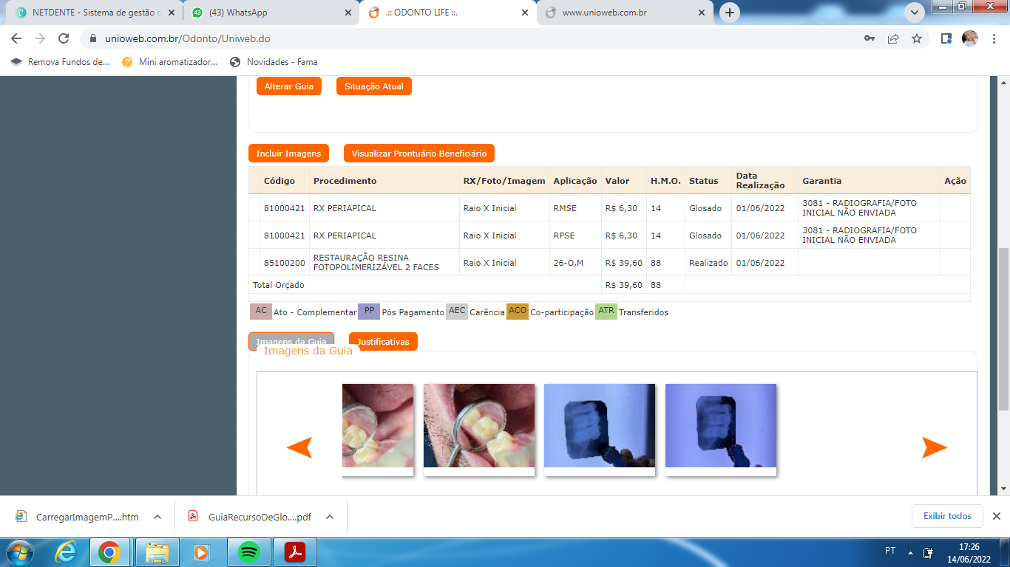Click the Situação Atual button
This screenshot has height=567, width=1010.
click(374, 86)
